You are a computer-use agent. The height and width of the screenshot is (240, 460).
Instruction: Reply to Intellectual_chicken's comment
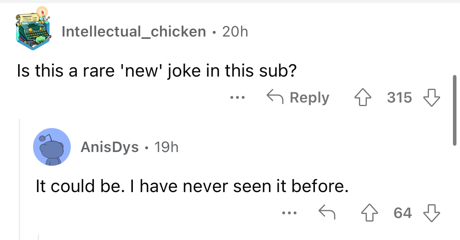298,97
